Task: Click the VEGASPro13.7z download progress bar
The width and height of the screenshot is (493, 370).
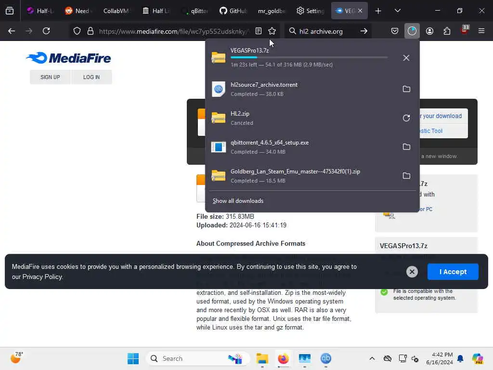Action: pyautogui.click(x=309, y=58)
